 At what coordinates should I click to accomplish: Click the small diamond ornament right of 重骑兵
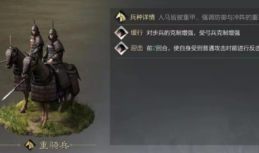pyautogui.click(x=71, y=145)
